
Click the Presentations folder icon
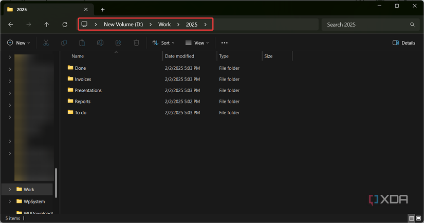70,90
